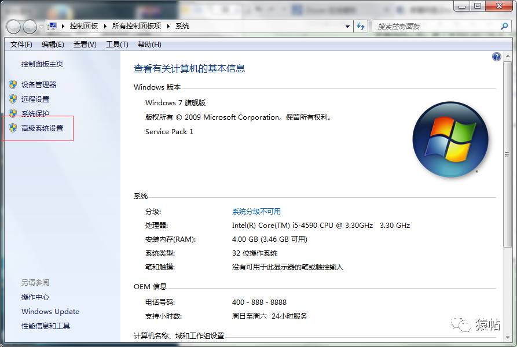This screenshot has height=347, width=517.
Task: Open the 帮助(H) menu
Action: click(x=149, y=45)
